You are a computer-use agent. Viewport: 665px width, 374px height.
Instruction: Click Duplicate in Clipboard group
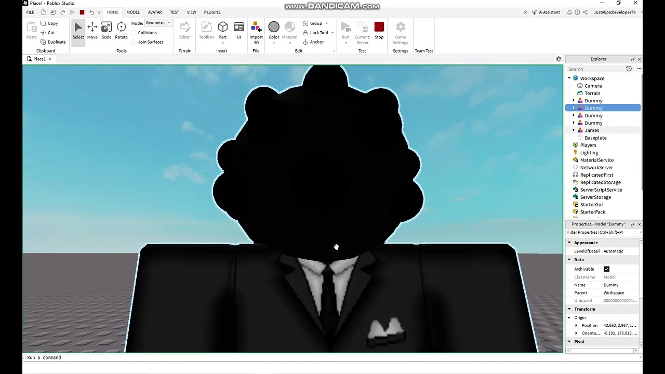[52, 42]
